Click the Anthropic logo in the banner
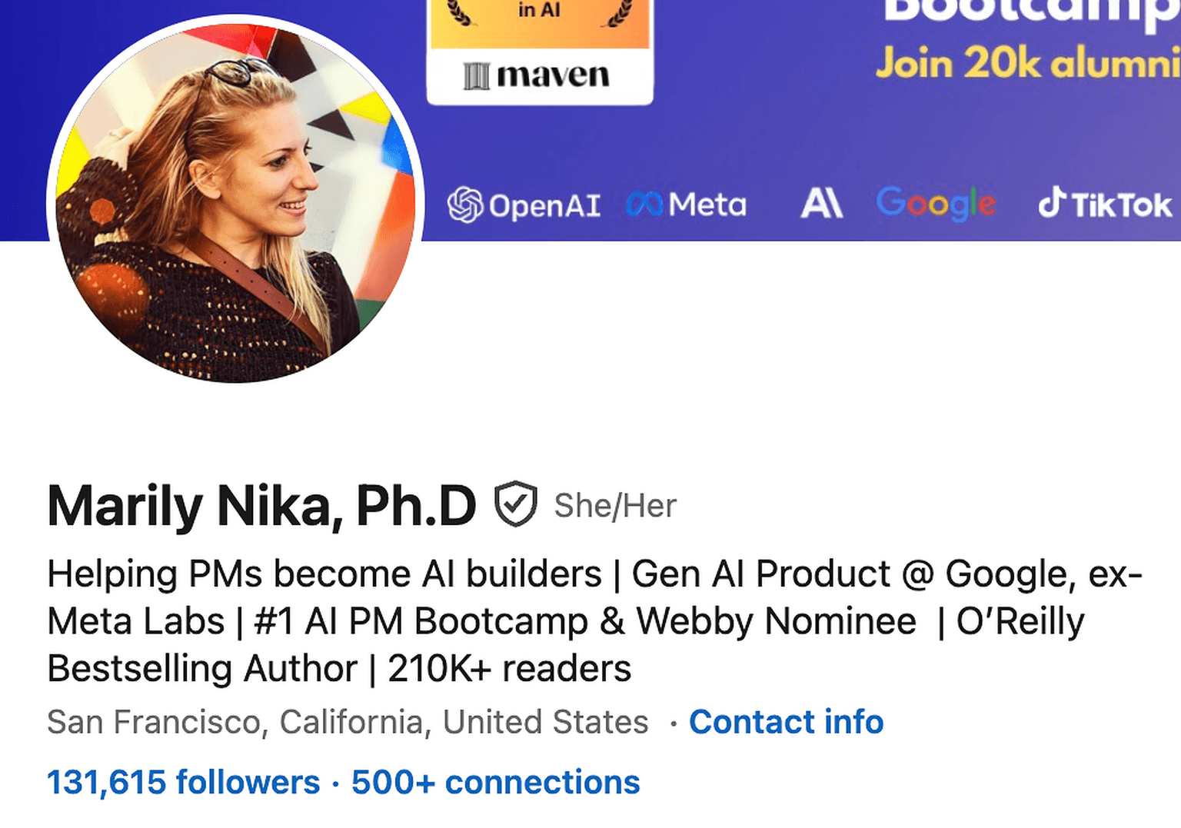Viewport: 1181px width, 828px height. click(x=821, y=204)
